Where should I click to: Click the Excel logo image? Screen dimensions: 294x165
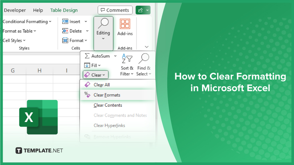tap(38, 117)
